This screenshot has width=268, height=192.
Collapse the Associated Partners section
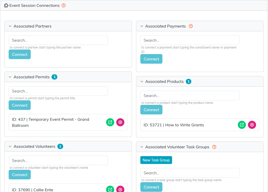click(x=10, y=26)
